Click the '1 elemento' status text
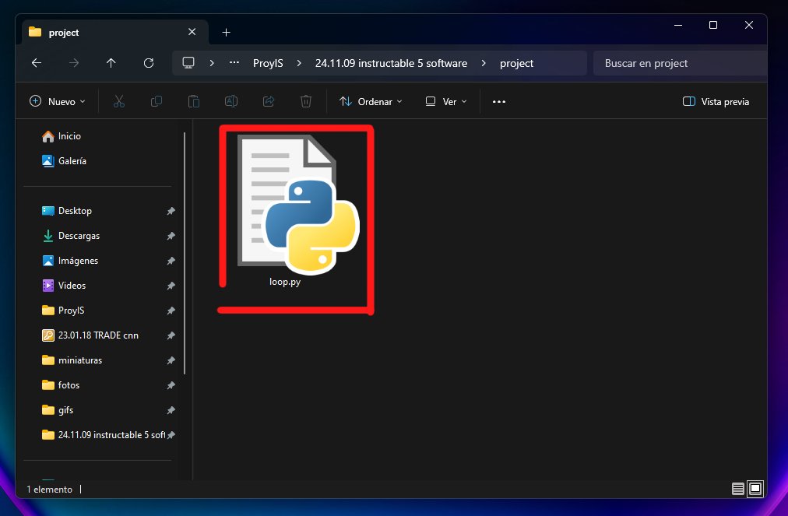This screenshot has width=788, height=516. tap(49, 490)
